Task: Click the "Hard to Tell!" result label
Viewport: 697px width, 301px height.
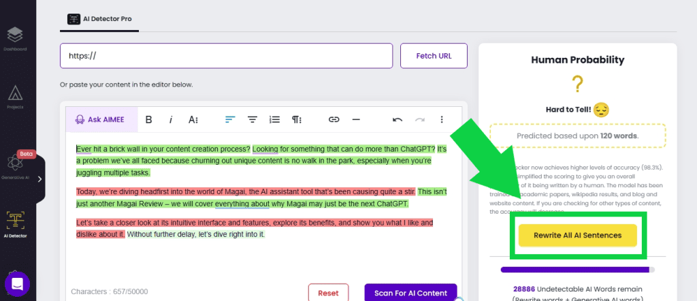Action: pyautogui.click(x=568, y=110)
